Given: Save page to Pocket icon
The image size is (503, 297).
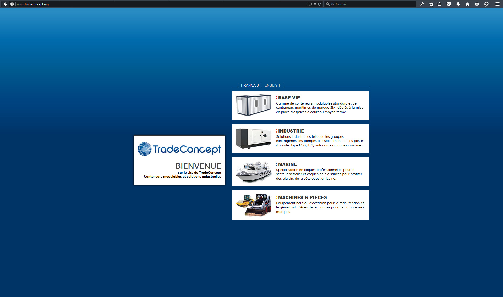Looking at the screenshot, I should point(449,4).
